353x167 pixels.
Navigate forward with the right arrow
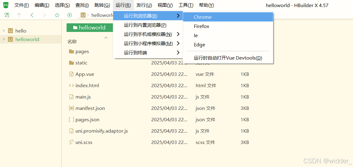tap(44, 15)
